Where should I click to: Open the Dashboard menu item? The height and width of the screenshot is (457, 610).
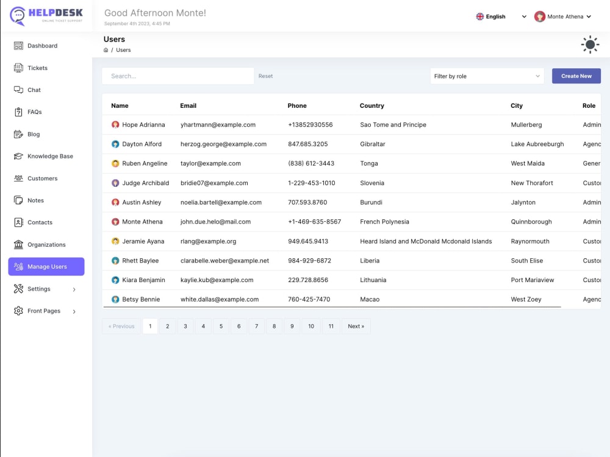pyautogui.click(x=46, y=46)
